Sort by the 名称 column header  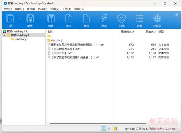click(x=50, y=32)
